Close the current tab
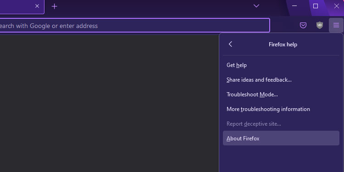Image resolution: width=344 pixels, height=172 pixels. [37, 6]
